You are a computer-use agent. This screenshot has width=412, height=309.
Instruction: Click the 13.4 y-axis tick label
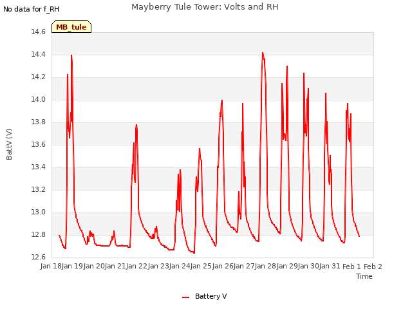tap(39, 167)
